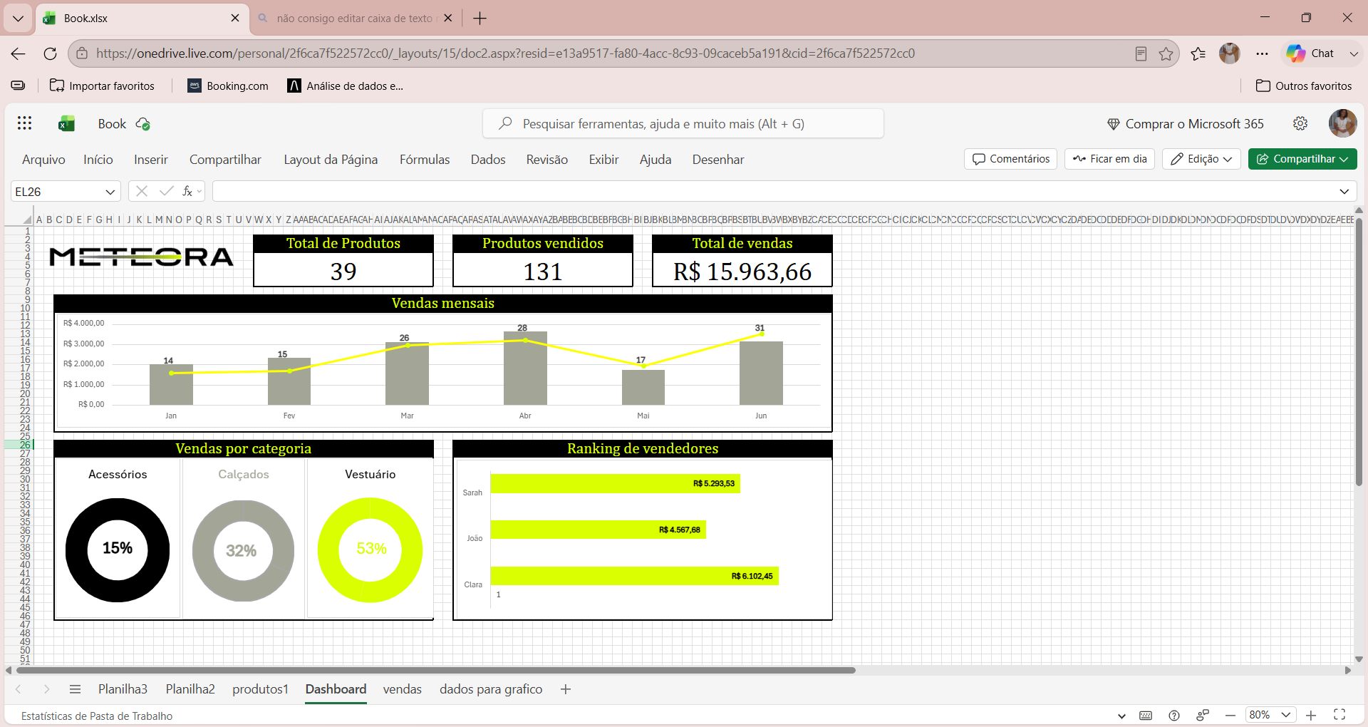Screen dimensions: 1368x727
Task: Open the Arquivo menu
Action: [x=43, y=160]
